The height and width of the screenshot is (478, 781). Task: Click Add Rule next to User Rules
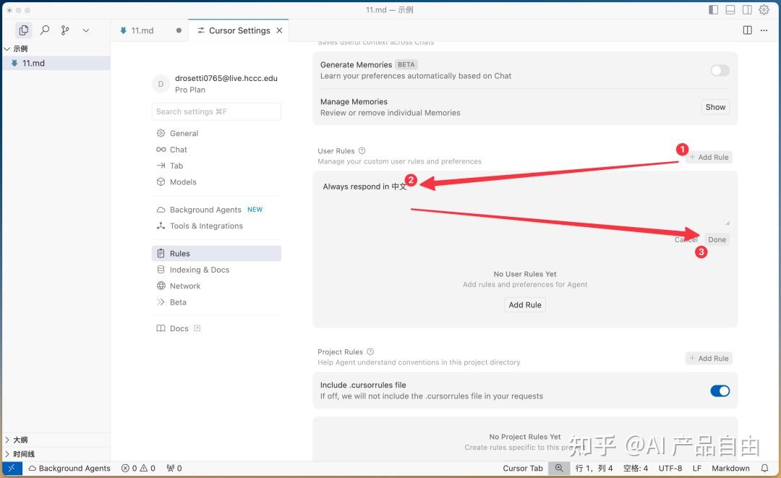[x=709, y=158]
